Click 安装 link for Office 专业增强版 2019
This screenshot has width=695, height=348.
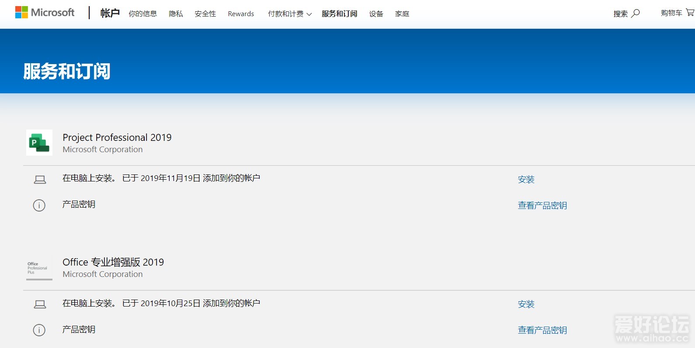coord(526,304)
